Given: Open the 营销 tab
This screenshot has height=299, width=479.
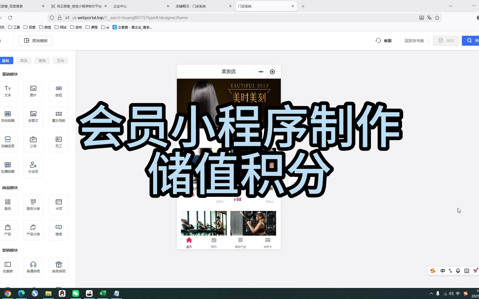Looking at the screenshot, I should [x=42, y=61].
